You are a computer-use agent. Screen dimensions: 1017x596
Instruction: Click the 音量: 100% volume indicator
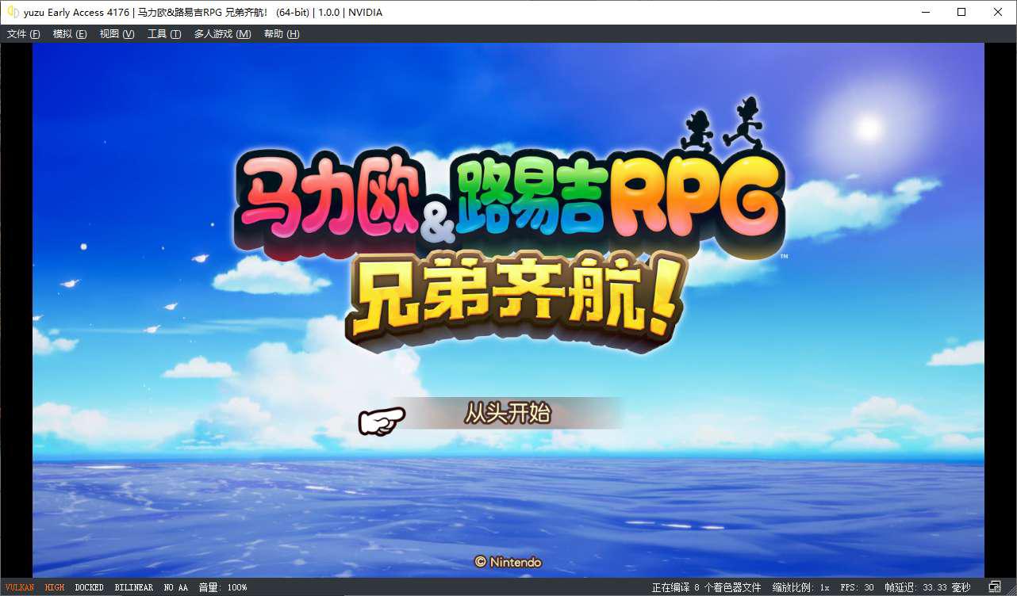pos(222,587)
